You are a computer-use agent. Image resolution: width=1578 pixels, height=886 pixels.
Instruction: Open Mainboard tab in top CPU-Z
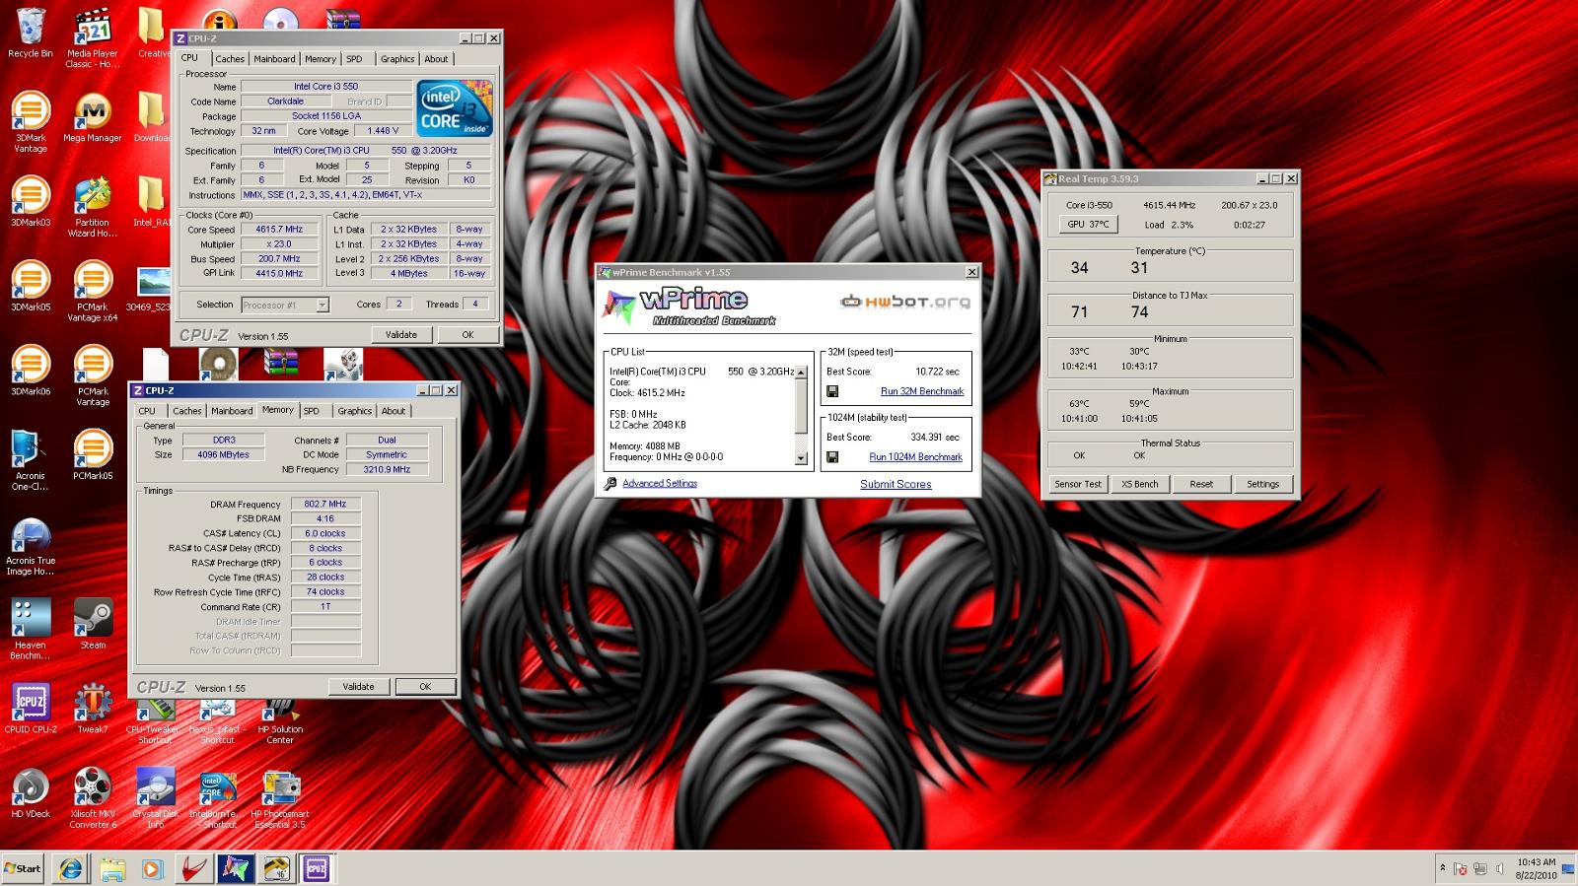coord(274,59)
